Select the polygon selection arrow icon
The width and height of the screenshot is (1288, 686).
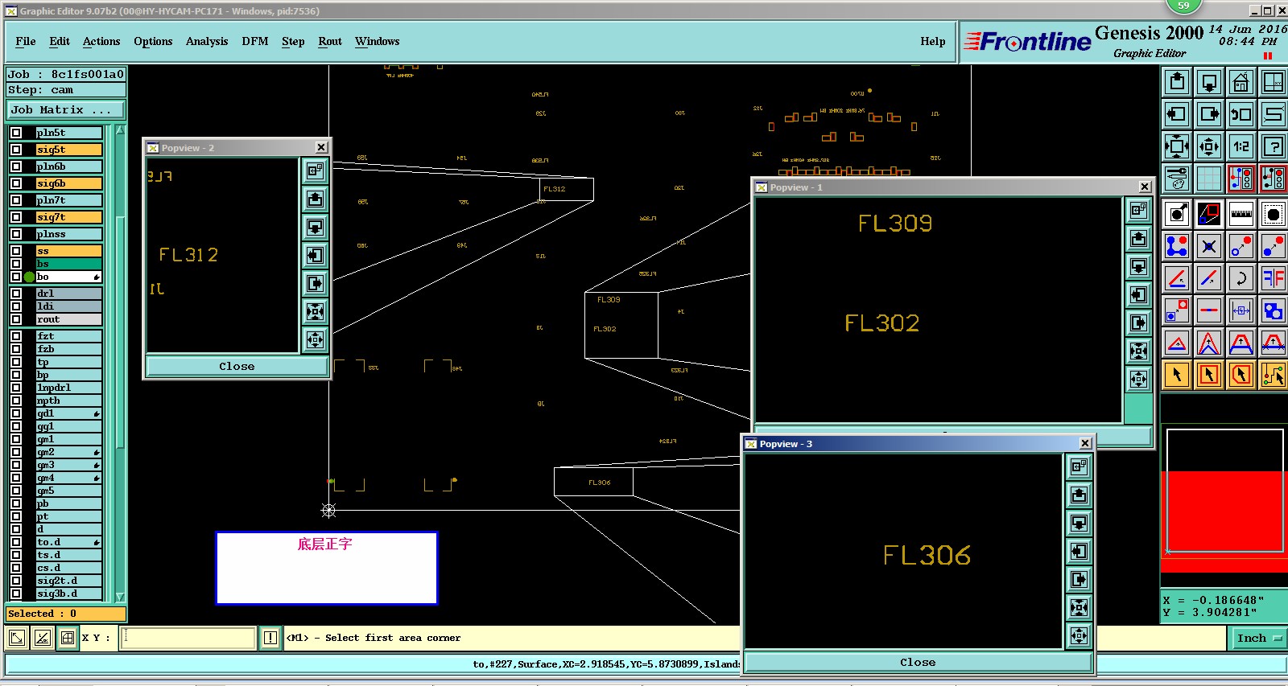click(x=1241, y=375)
